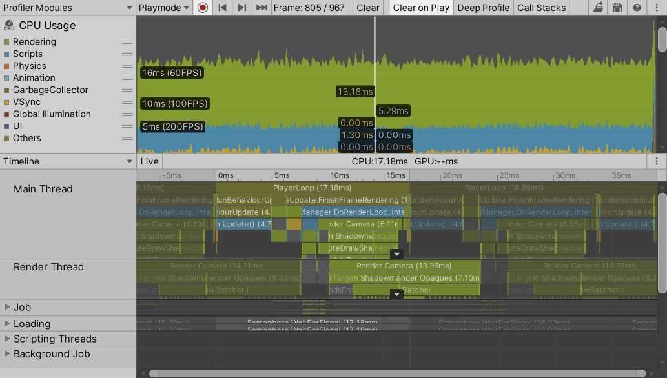Click the charts vertical scrollbar
This screenshot has width=667, height=378.
pyautogui.click(x=662, y=39)
